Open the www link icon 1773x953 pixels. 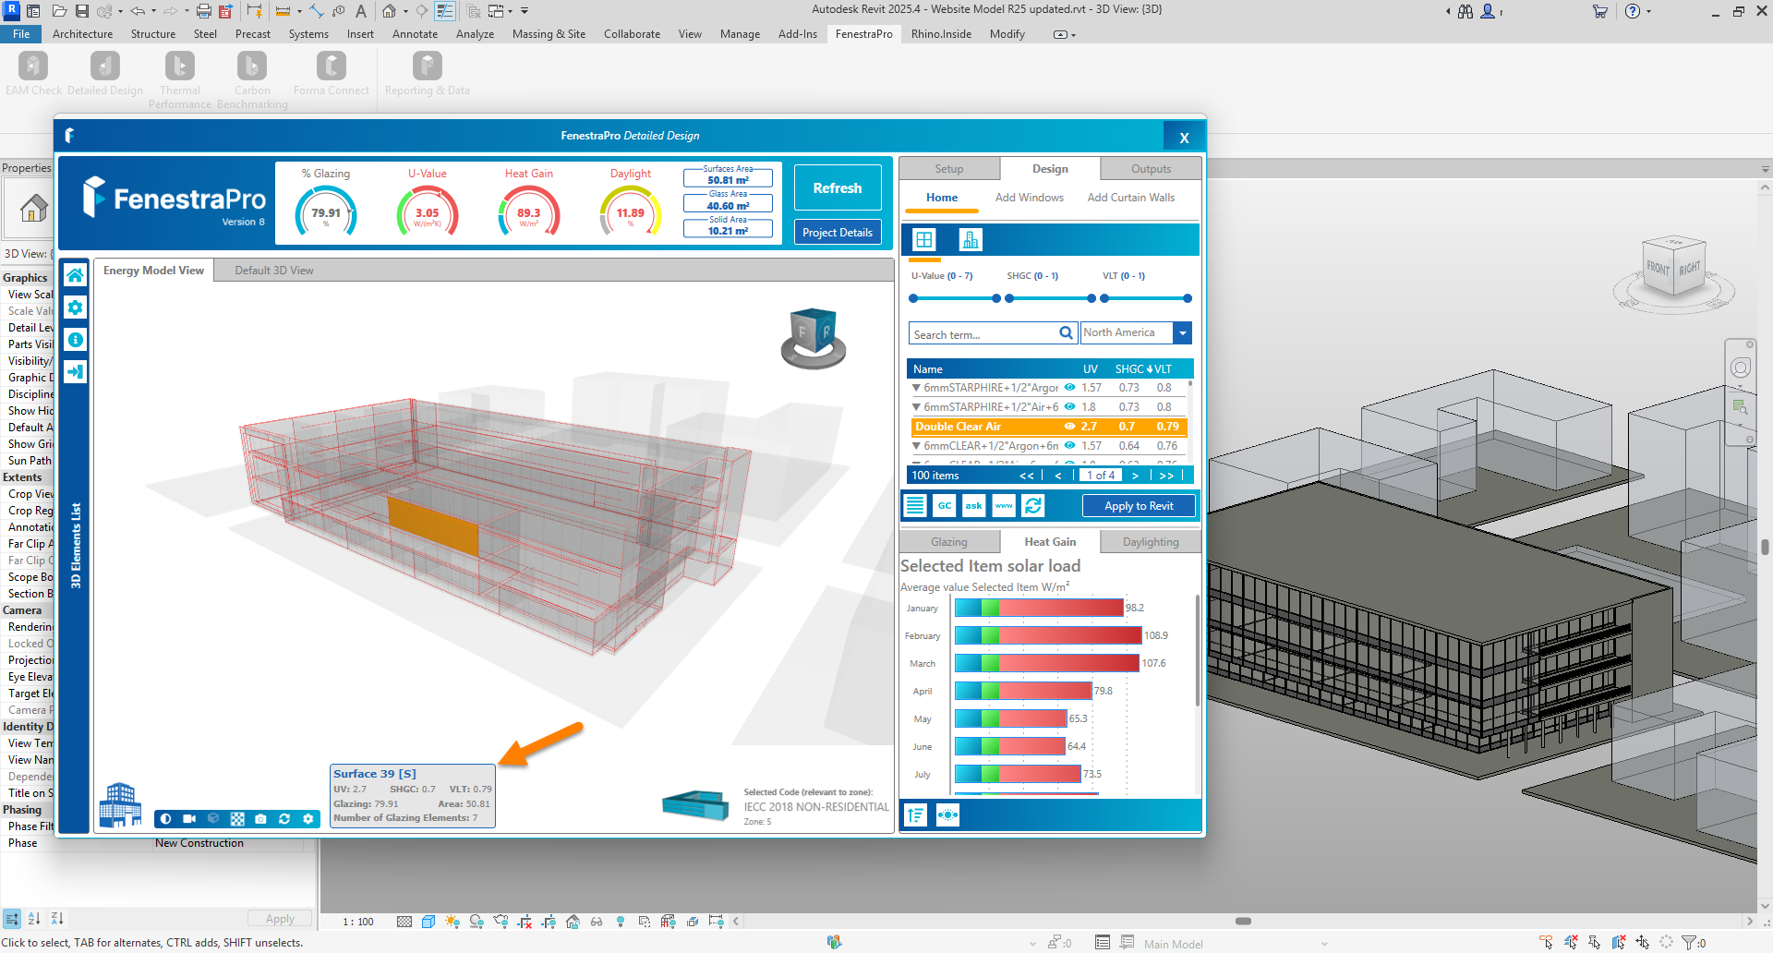[x=1004, y=506]
